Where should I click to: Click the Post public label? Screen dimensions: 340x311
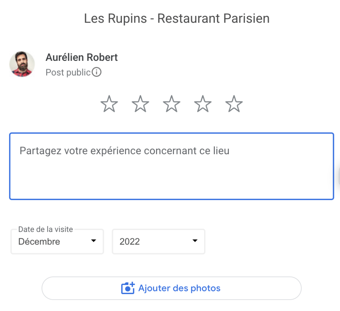click(x=68, y=72)
